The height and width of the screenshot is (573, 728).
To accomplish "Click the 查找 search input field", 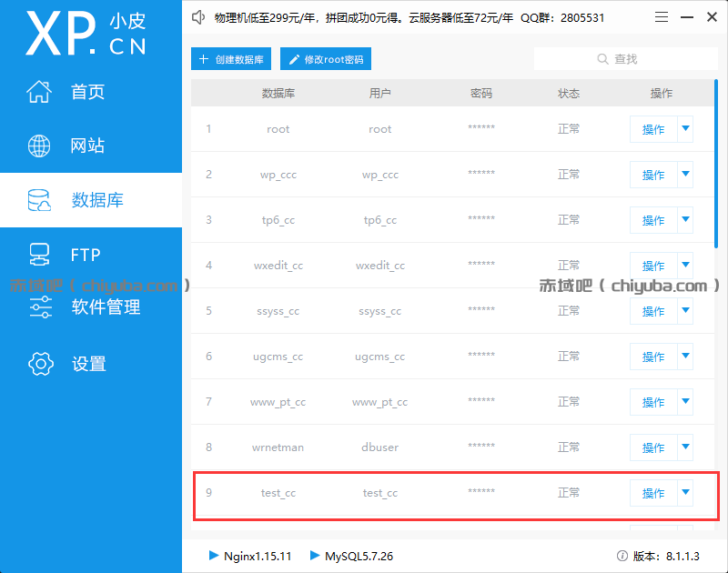I will coord(626,59).
